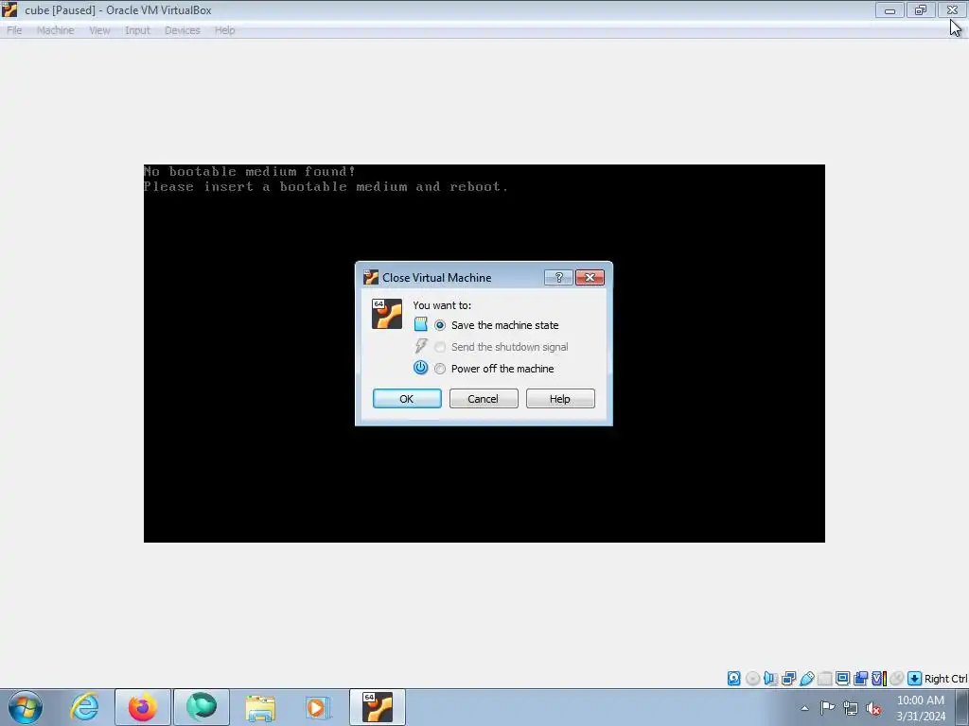This screenshot has height=726, width=969.
Task: Open the Windows Start menu
Action: tap(26, 707)
